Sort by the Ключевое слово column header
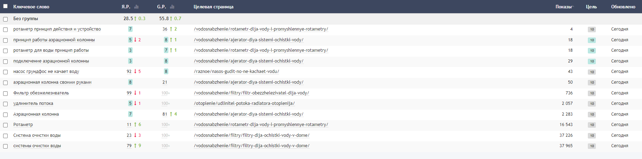 (x=31, y=7)
